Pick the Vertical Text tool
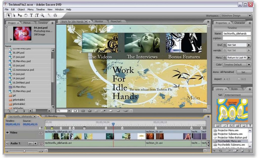Image resolution: width=259 pixels, height=158 pixels. pos(37,15)
